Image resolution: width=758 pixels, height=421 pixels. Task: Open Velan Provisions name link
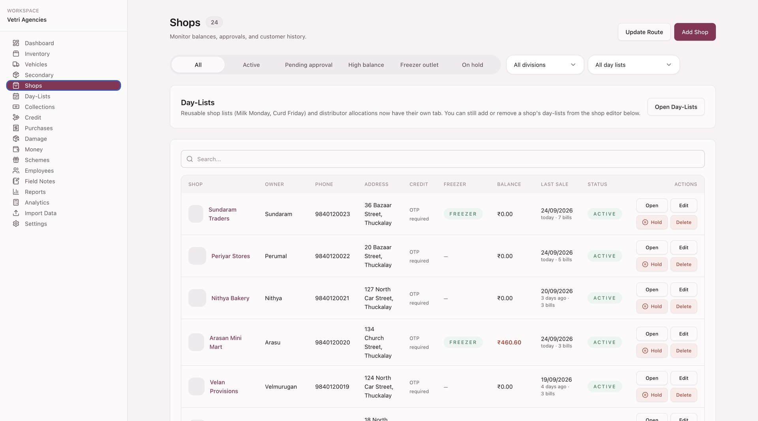pos(224,387)
